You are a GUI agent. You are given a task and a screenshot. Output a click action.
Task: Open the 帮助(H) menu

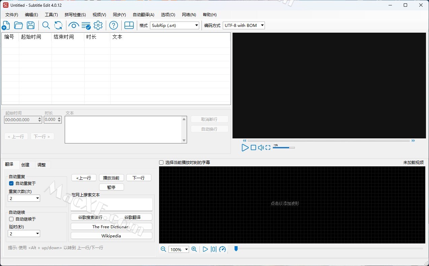tap(210, 15)
